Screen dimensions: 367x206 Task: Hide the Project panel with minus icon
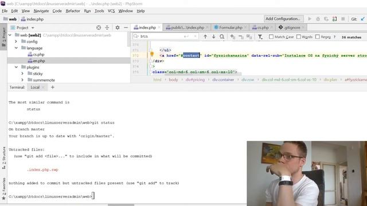126,28
